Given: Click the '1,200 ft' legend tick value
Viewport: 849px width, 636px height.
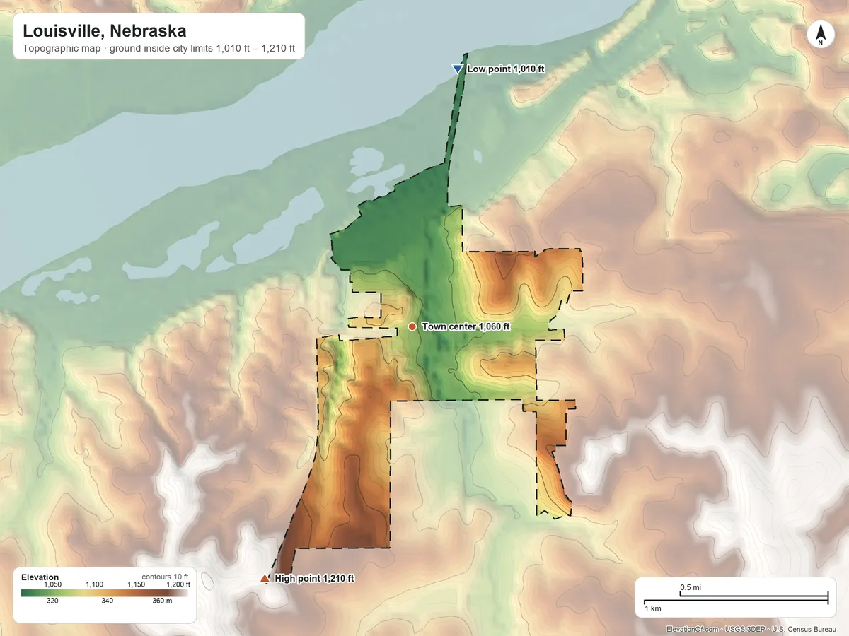Looking at the screenshot, I should tap(178, 585).
